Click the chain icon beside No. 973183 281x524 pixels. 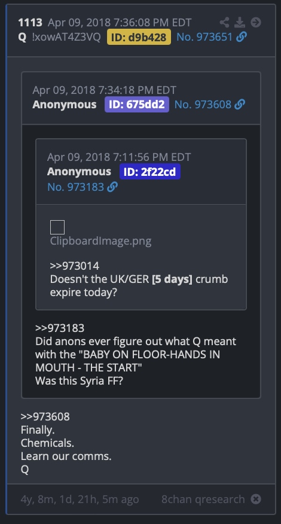(112, 187)
